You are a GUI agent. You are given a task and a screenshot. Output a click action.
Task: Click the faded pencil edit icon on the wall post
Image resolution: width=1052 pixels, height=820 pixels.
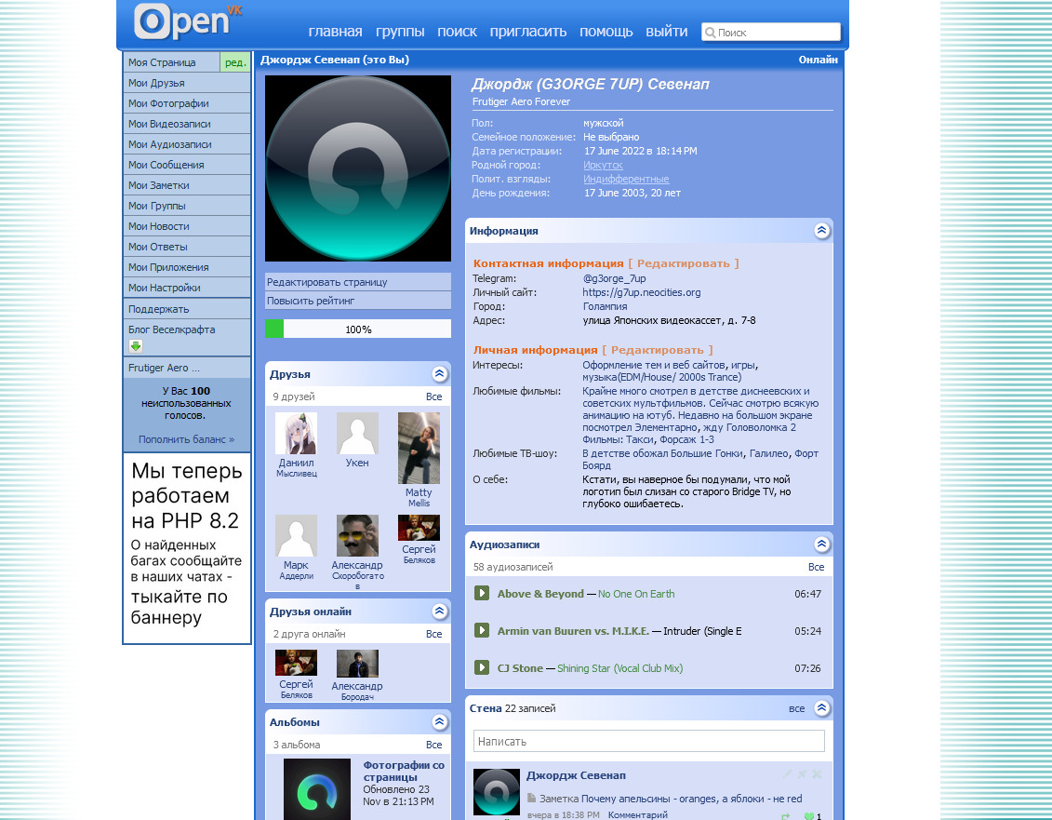(x=787, y=774)
